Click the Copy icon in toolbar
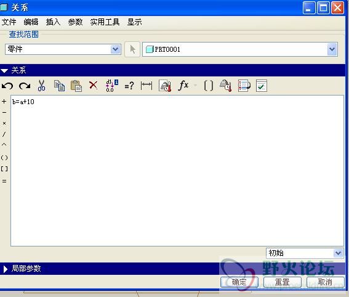The height and width of the screenshot is (297, 349). tap(59, 86)
